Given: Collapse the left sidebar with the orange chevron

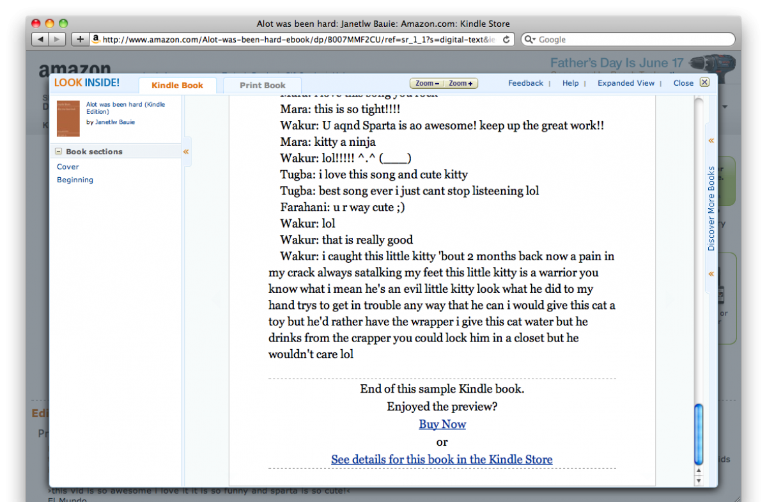Looking at the screenshot, I should pyautogui.click(x=186, y=152).
